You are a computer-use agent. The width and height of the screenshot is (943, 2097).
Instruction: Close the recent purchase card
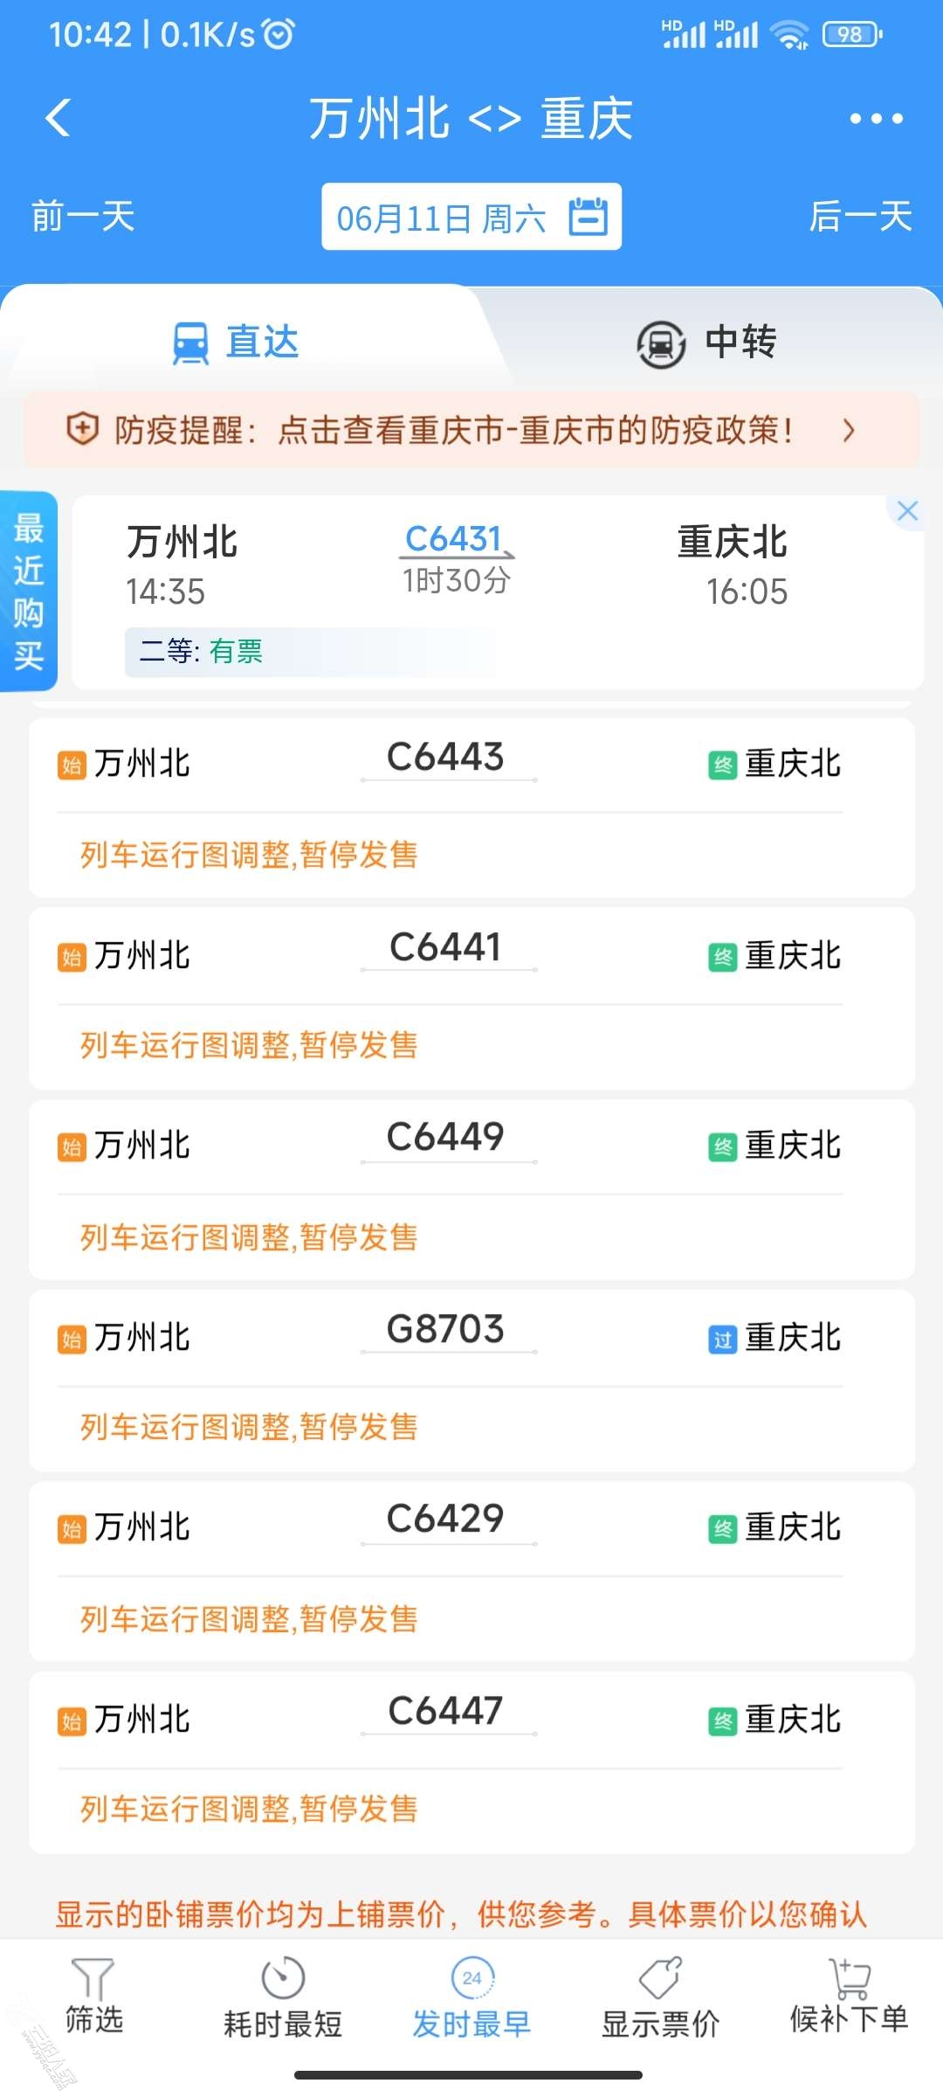point(907,511)
